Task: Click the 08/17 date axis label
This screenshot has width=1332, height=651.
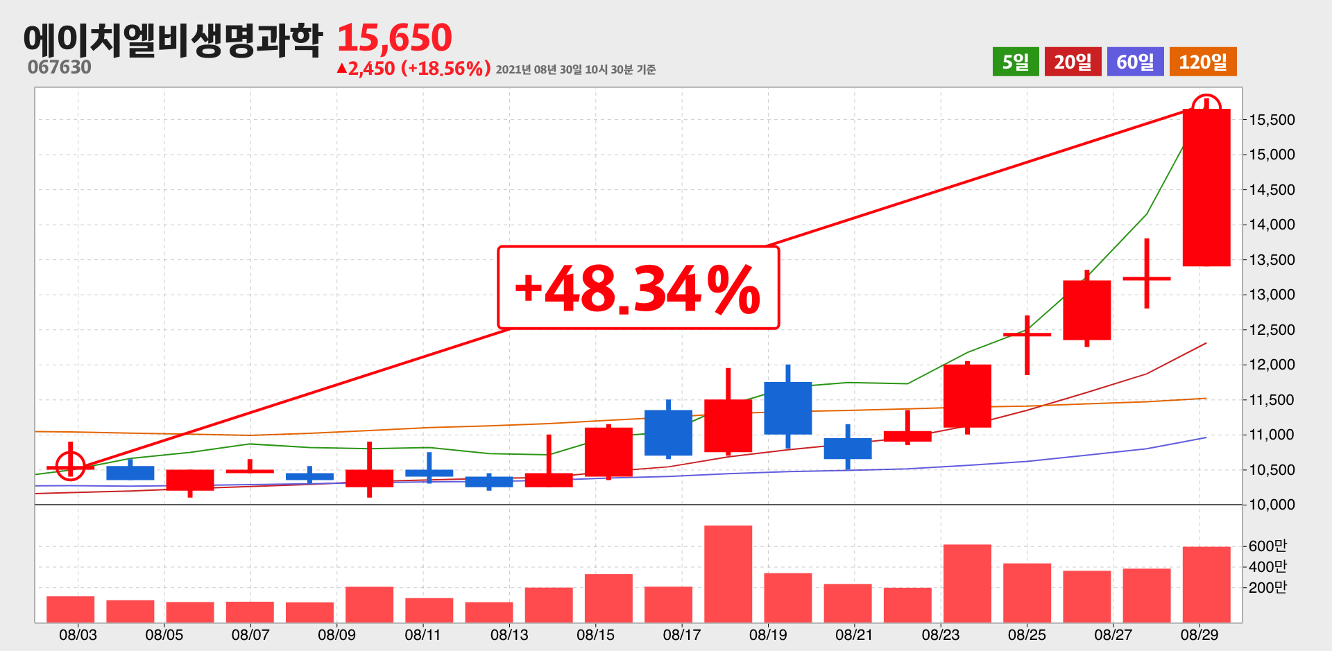Action: pos(682,634)
